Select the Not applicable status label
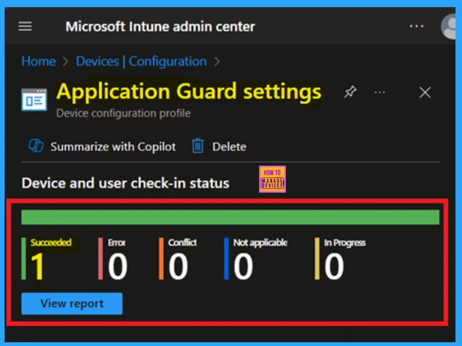Viewport: 462px width, 346px height. pos(260,243)
